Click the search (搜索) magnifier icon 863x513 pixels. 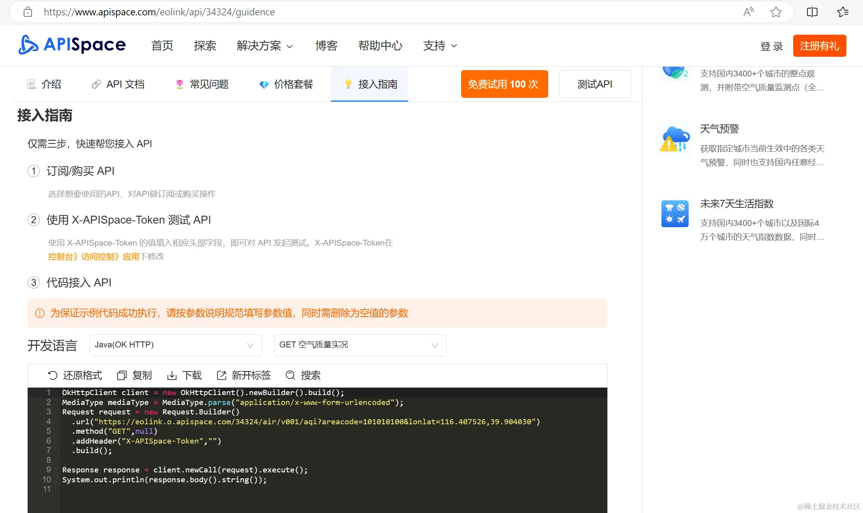[290, 375]
